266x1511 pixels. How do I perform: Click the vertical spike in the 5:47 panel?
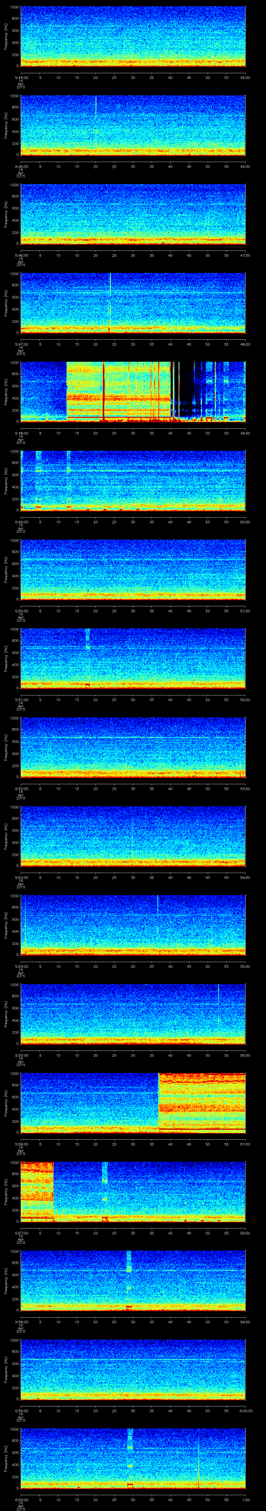[110, 303]
